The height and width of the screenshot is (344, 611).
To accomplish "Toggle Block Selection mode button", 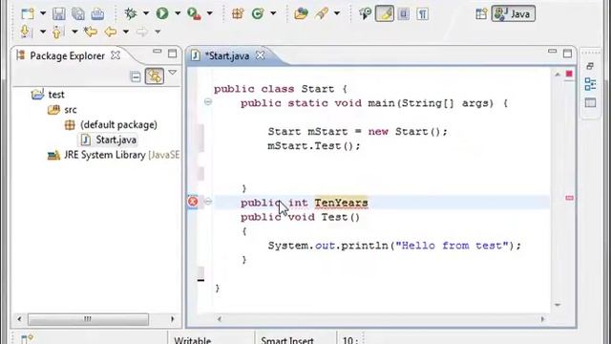I will [x=403, y=14].
